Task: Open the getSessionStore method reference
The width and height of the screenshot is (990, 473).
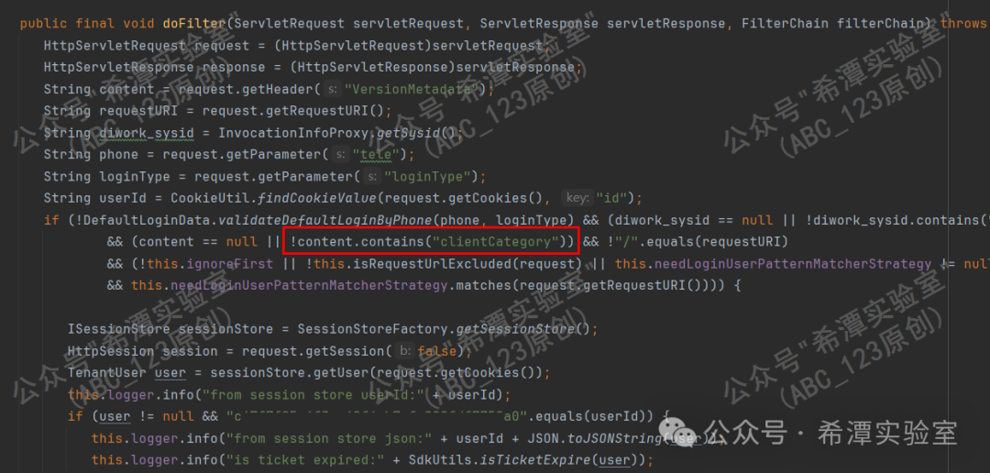Action: [516, 329]
